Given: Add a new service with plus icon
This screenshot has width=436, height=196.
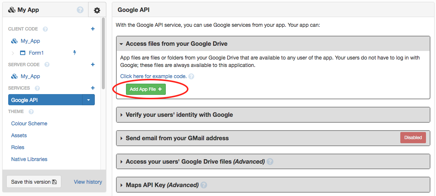Looking at the screenshot, I should [x=93, y=88].
